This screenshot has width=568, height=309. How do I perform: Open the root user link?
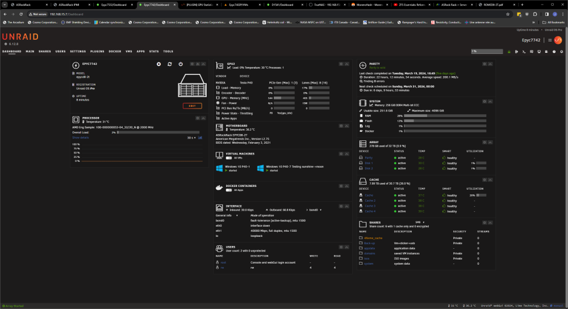(223, 262)
